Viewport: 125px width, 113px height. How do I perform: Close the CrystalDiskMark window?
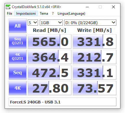[113, 7]
